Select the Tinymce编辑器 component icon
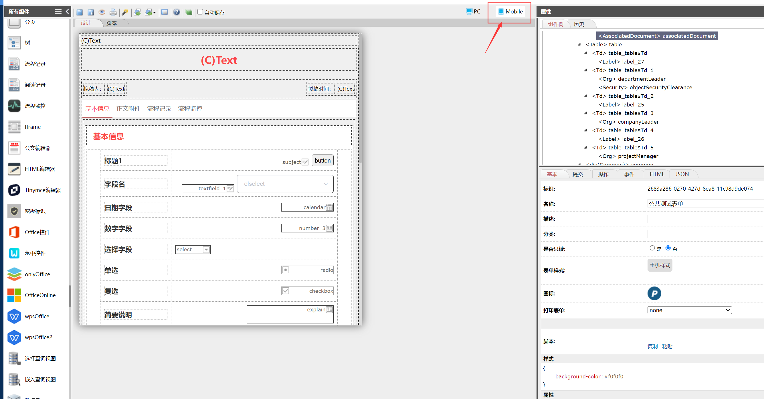The image size is (764, 399). tap(14, 190)
